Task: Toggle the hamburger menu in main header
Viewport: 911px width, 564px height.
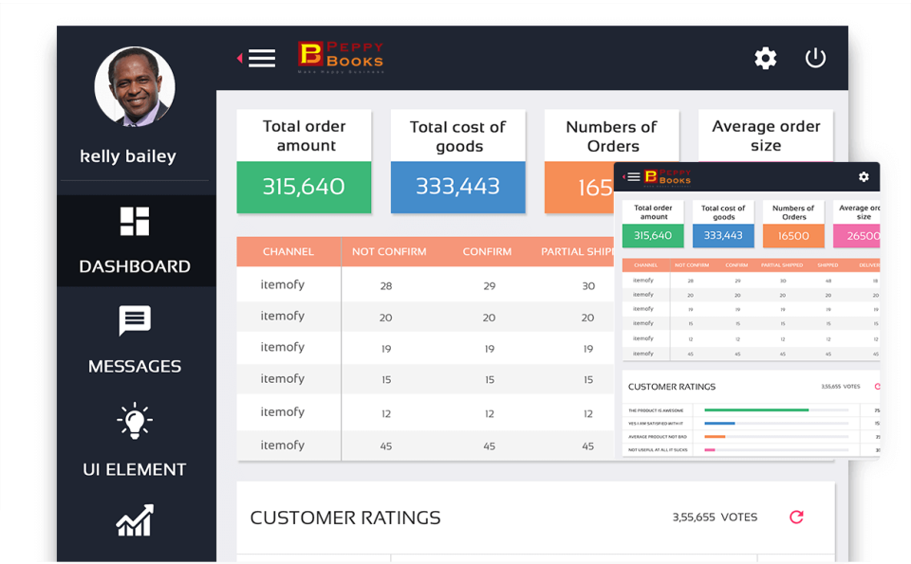Action: pyautogui.click(x=262, y=58)
